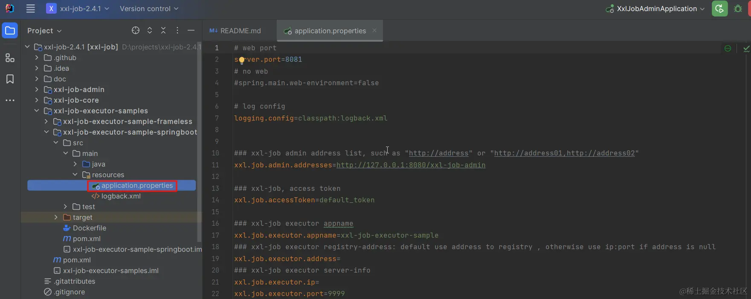Open the main hamburger menu
This screenshot has width=751, height=299.
pos(31,9)
